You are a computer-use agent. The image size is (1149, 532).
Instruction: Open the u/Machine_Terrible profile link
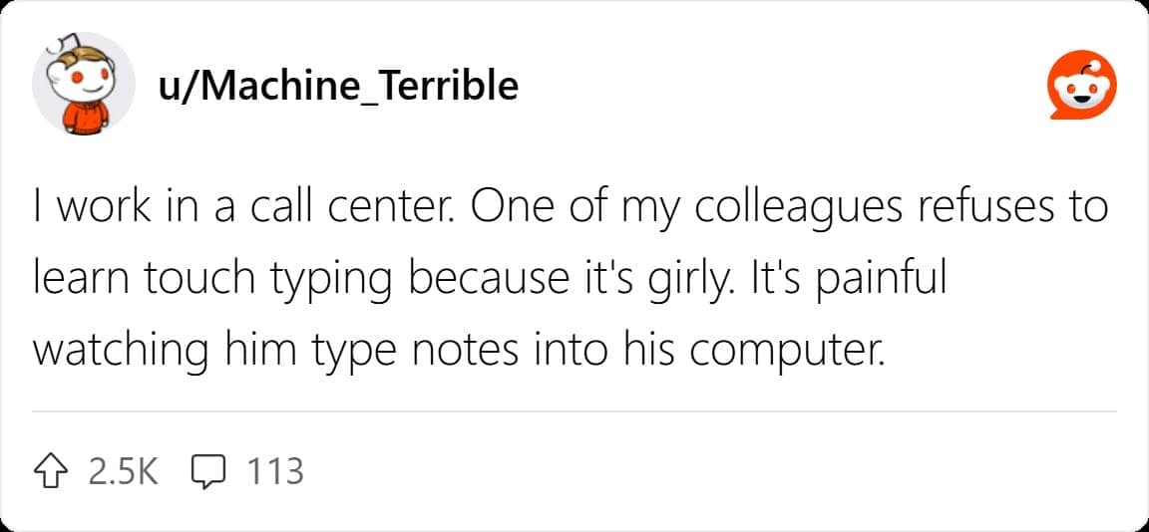point(338,87)
